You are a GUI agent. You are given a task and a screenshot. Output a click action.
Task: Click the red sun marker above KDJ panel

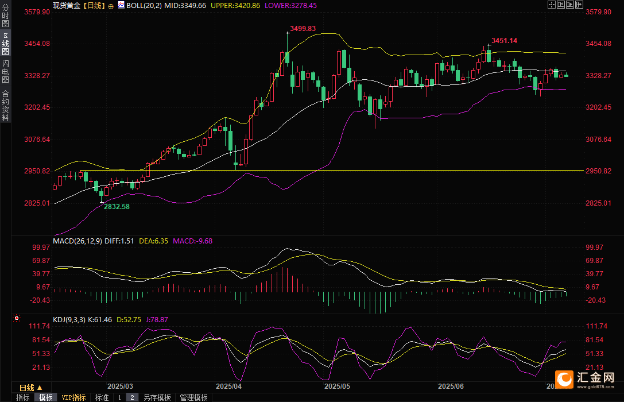[17, 318]
